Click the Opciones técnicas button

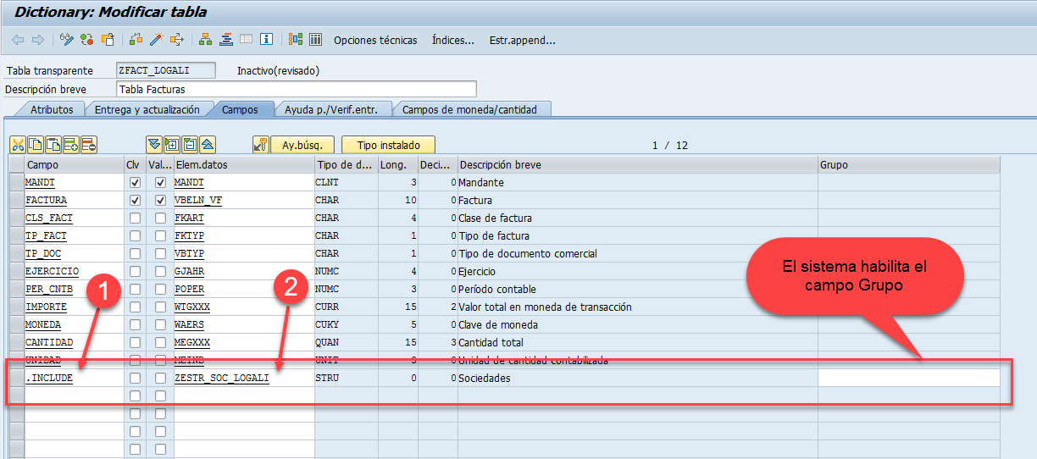click(x=375, y=40)
